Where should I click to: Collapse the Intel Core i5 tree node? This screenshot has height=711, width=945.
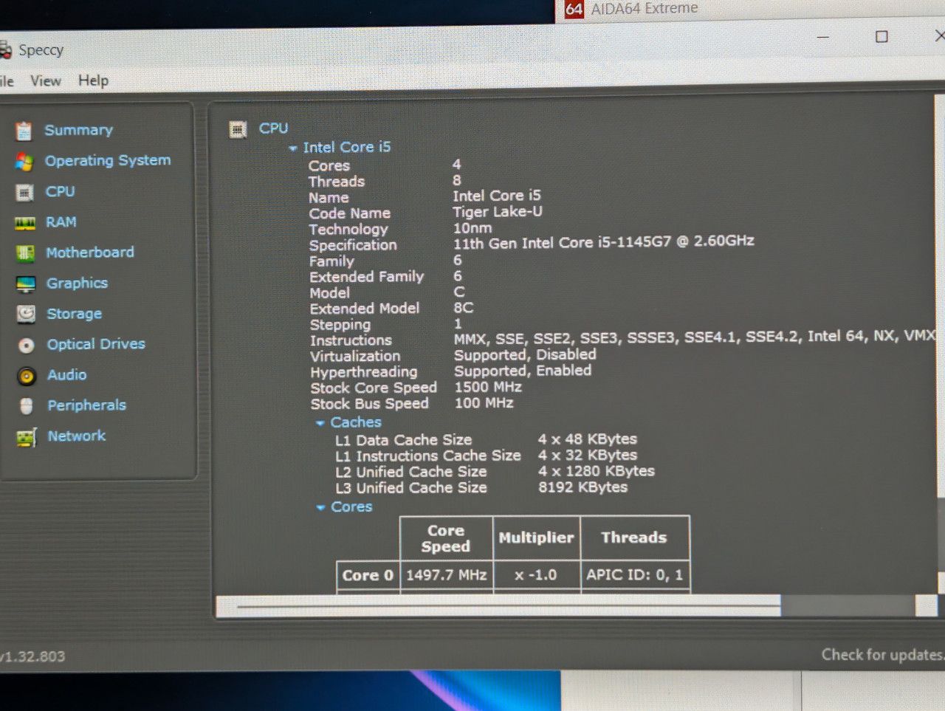[x=293, y=148]
